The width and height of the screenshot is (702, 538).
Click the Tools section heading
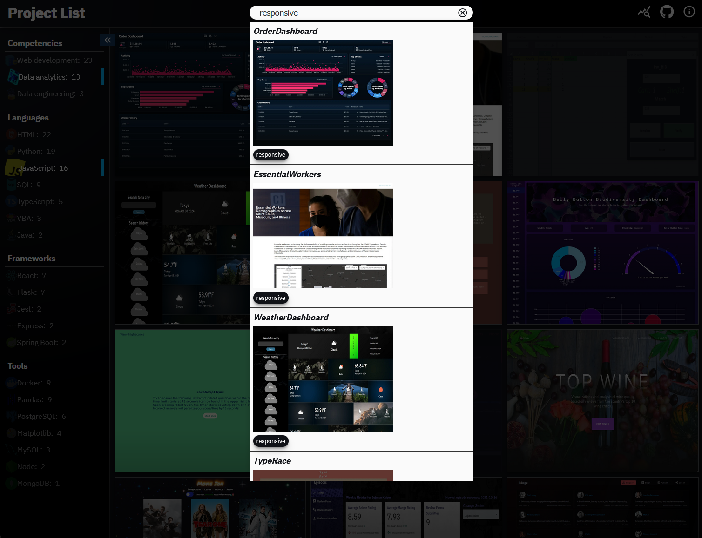pos(18,366)
